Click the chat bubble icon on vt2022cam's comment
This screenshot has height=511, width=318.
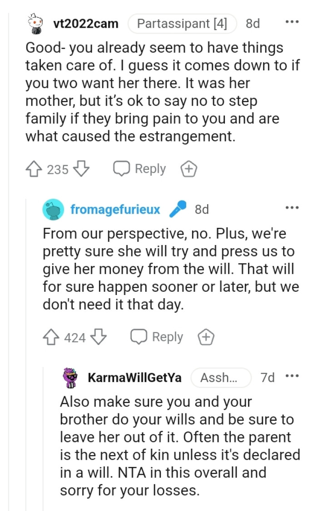click(x=121, y=168)
